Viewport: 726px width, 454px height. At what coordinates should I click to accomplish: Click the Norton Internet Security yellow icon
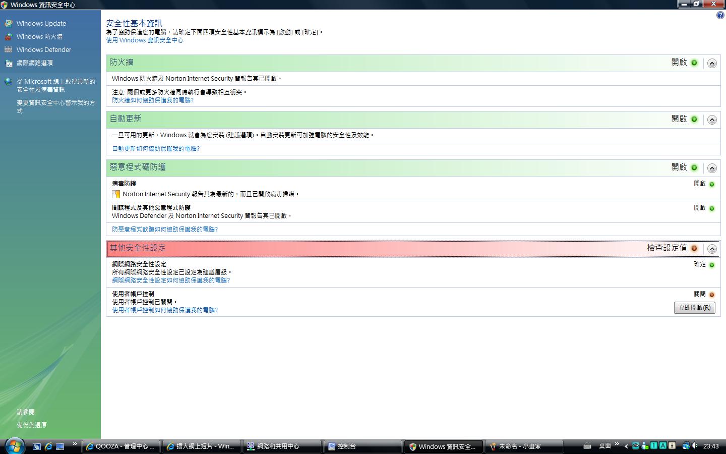point(116,194)
